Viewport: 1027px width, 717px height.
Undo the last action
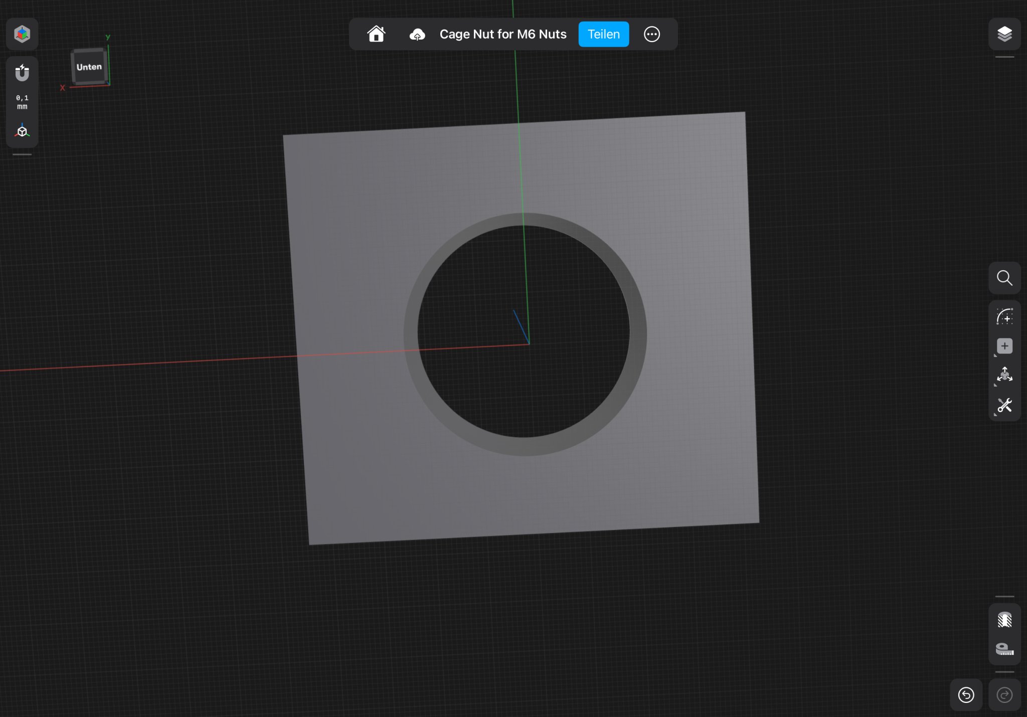966,695
